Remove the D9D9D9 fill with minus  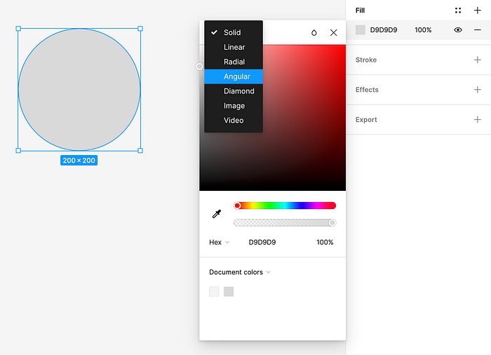coord(477,29)
